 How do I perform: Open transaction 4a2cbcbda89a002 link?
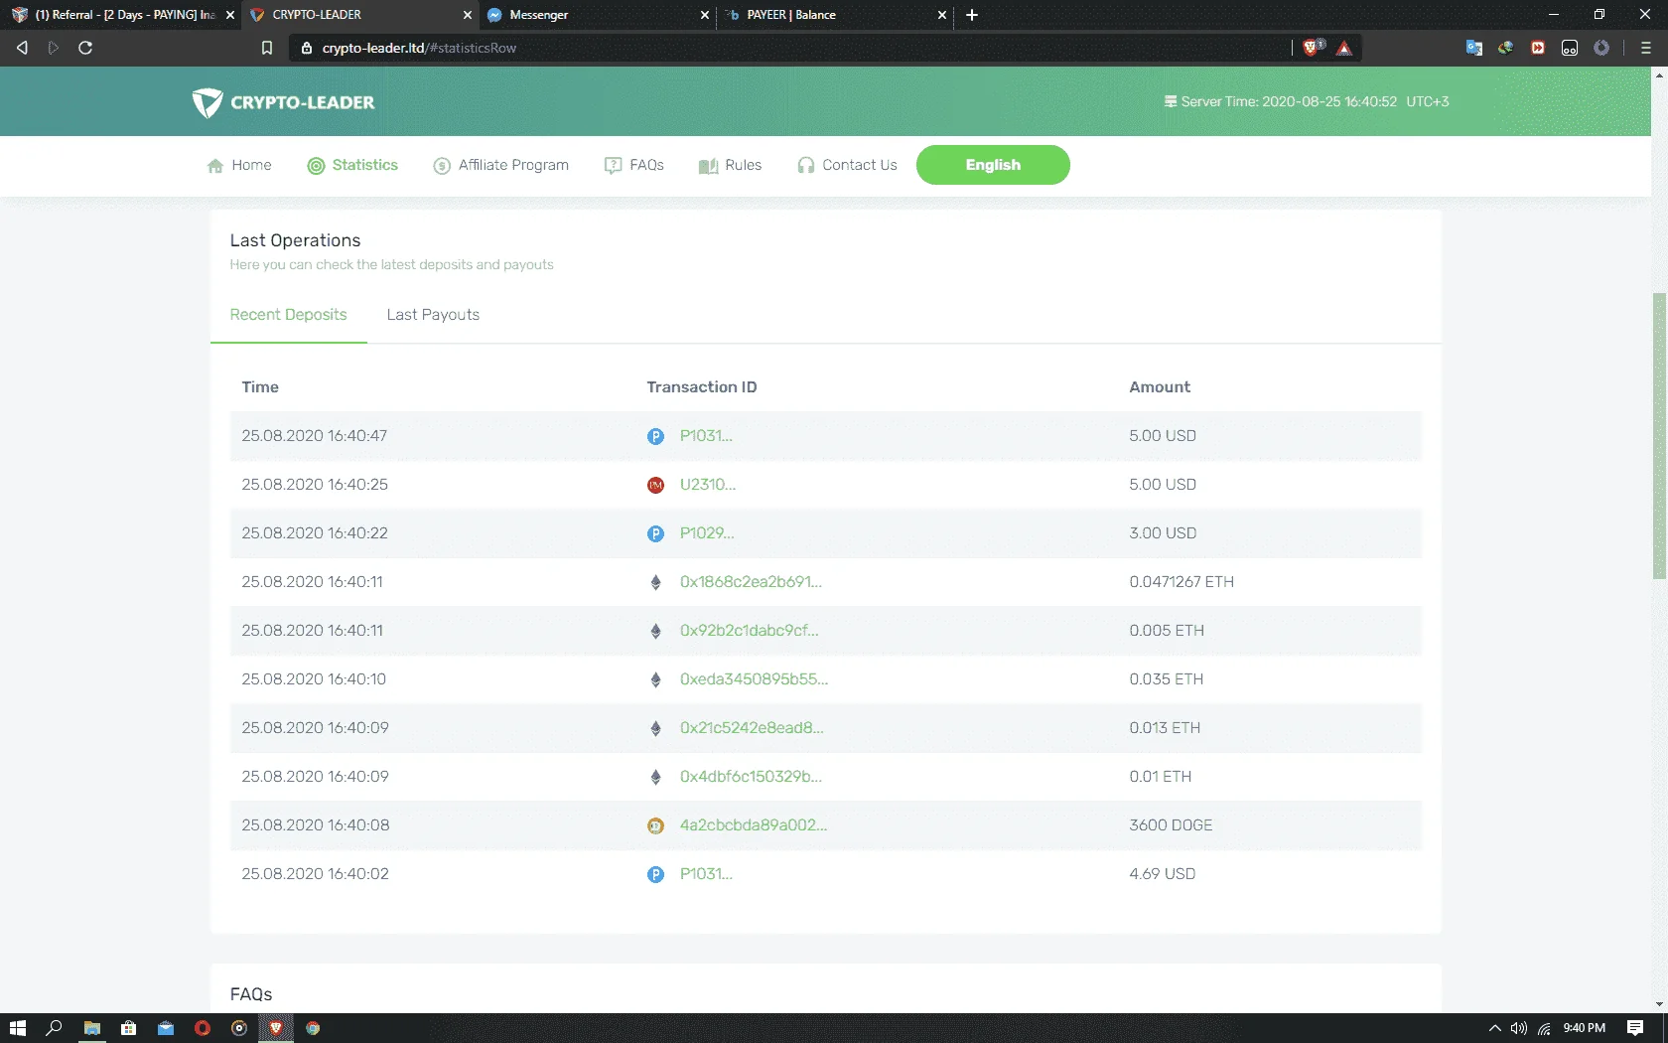pos(754,825)
